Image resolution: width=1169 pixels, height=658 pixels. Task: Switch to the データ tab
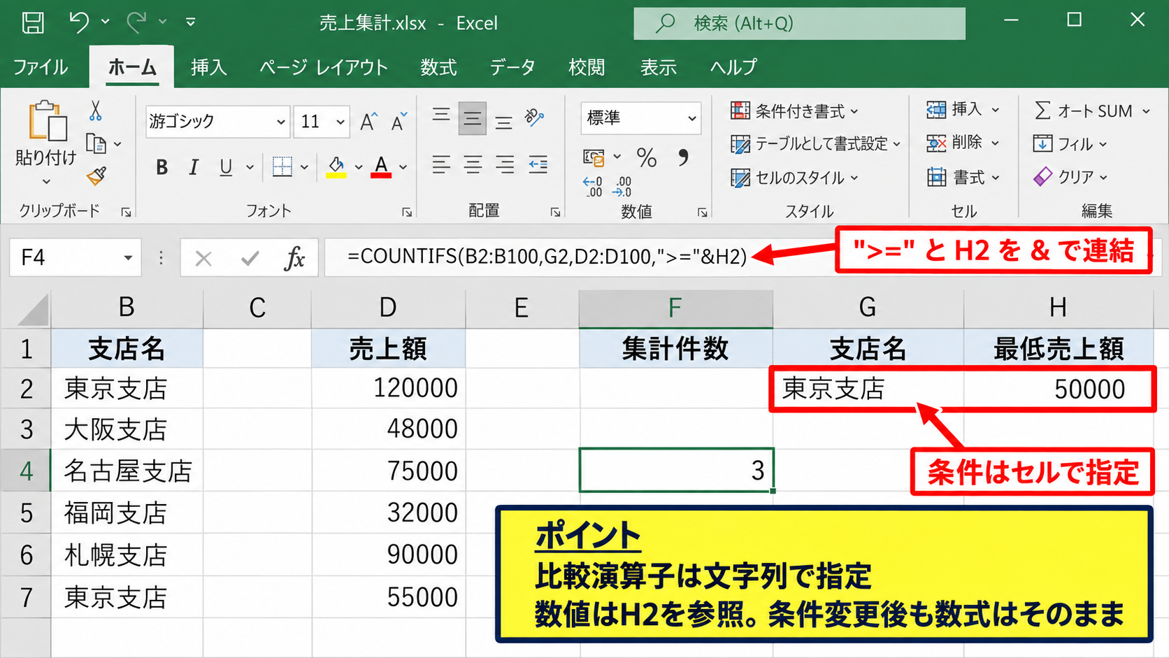coord(512,67)
